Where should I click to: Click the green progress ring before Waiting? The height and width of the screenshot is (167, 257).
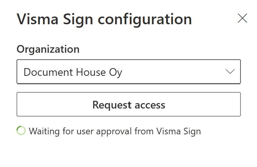coord(21,131)
